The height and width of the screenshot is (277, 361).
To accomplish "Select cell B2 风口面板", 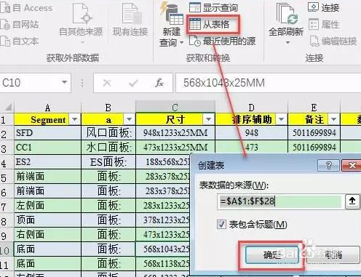I will pyautogui.click(x=108, y=133).
